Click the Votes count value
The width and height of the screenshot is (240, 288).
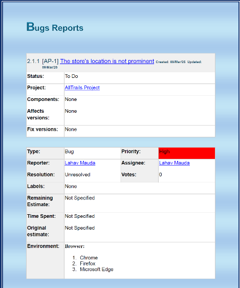pyautogui.click(x=161, y=175)
